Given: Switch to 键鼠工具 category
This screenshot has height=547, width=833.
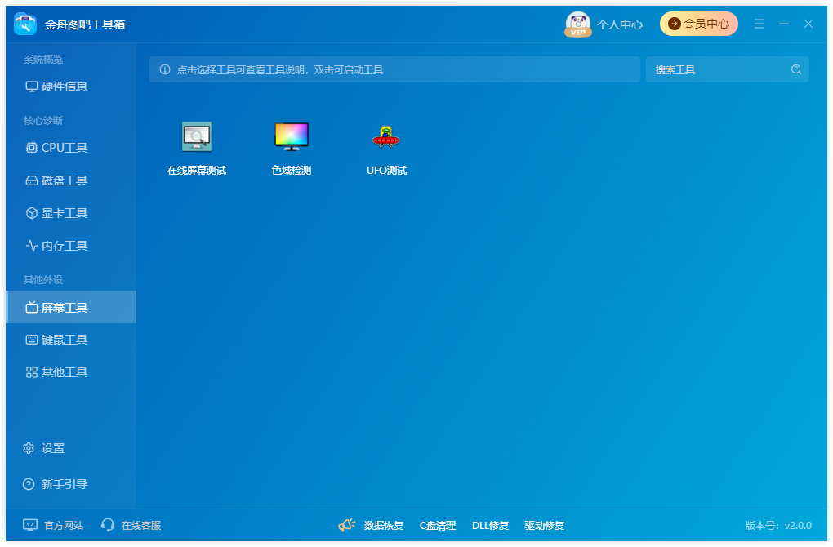Looking at the screenshot, I should 71,340.
